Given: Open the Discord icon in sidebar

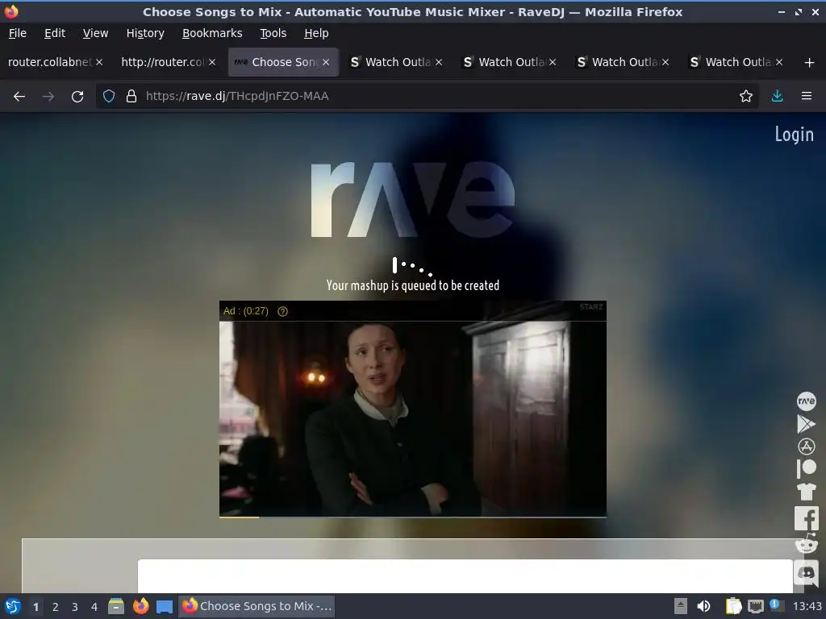Looking at the screenshot, I should (x=806, y=572).
